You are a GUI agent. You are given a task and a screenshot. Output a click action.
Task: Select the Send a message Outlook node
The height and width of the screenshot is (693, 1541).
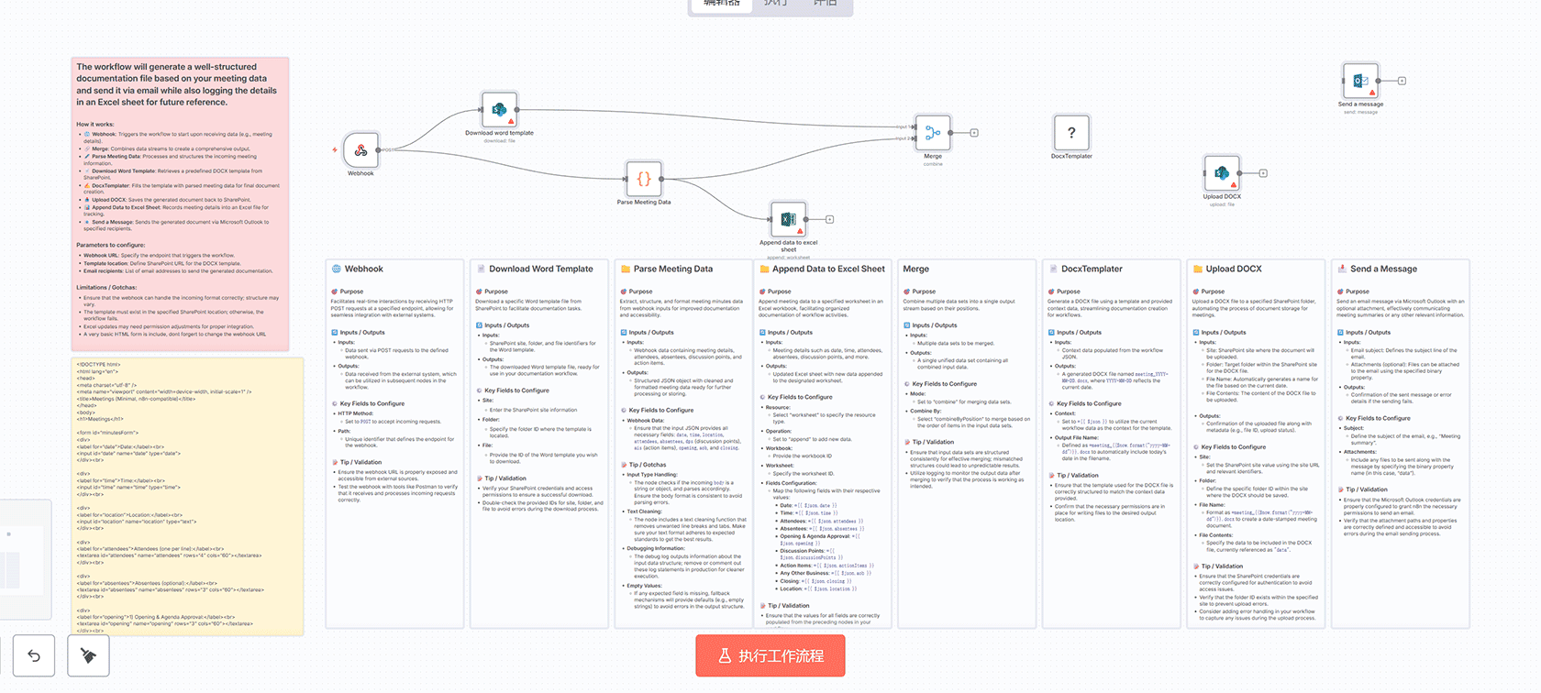[1360, 81]
